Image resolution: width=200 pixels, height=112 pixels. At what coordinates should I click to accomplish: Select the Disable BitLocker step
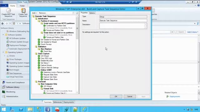coord(47,61)
